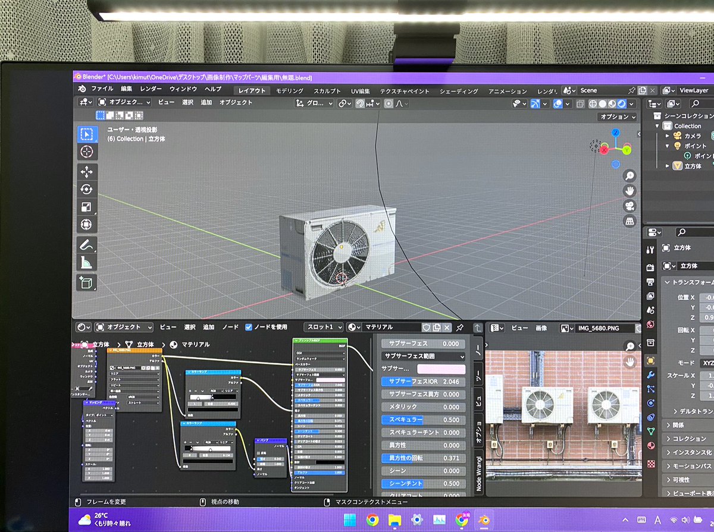Toggle the material fake user shield
Viewport: 714px width, 532px height.
[x=426, y=327]
